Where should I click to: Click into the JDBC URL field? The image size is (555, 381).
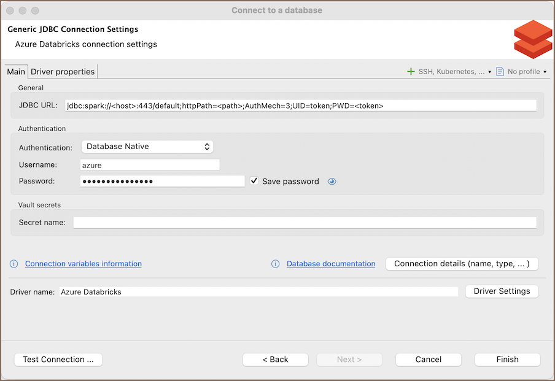pyautogui.click(x=300, y=106)
